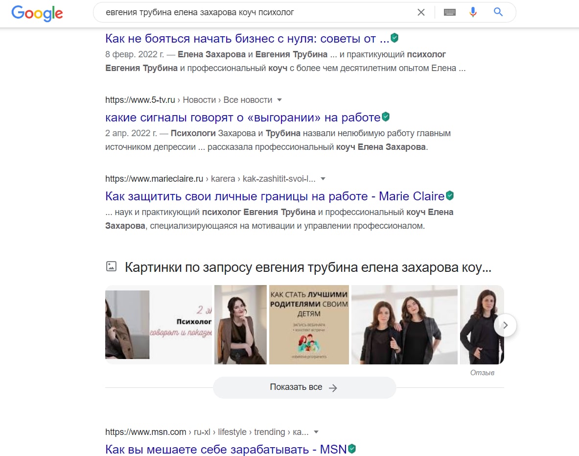Click the 'Показать все' images button
This screenshot has width=579, height=456.
pyautogui.click(x=304, y=387)
